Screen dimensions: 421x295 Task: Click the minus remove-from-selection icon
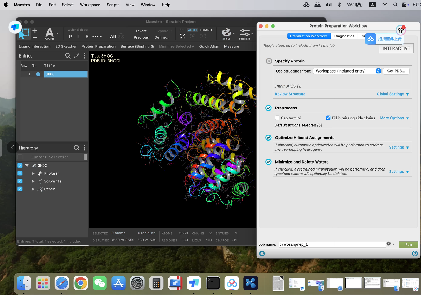point(35,37)
